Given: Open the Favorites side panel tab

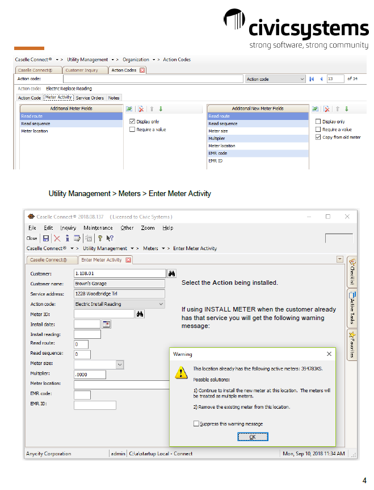Looking at the screenshot, I should pyautogui.click(x=352, y=344).
